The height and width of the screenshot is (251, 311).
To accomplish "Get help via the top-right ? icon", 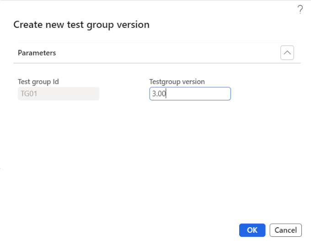I will (300, 9).
